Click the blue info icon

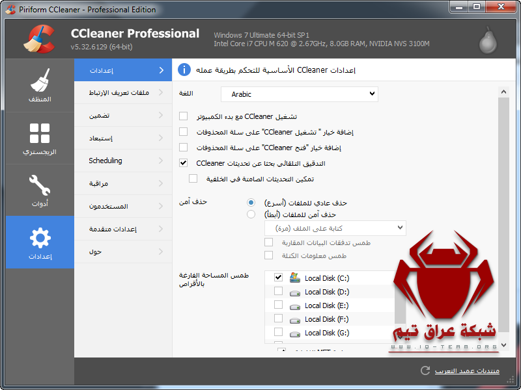184,70
